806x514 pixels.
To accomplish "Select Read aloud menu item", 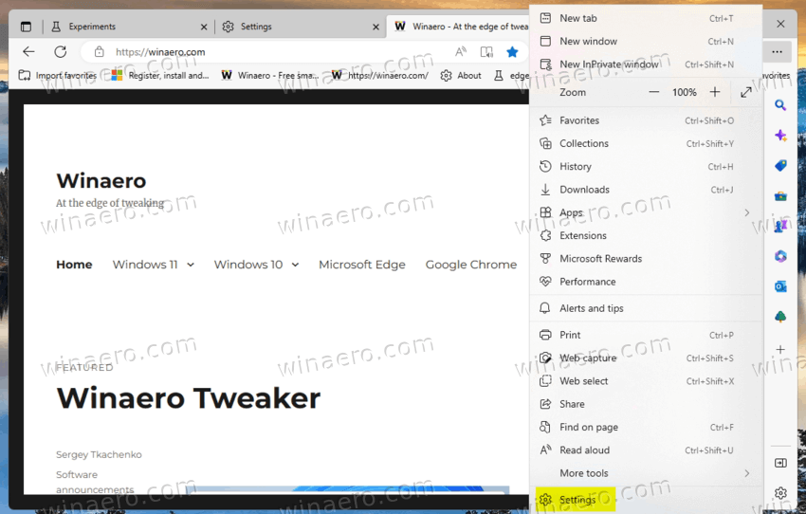I will [646, 450].
